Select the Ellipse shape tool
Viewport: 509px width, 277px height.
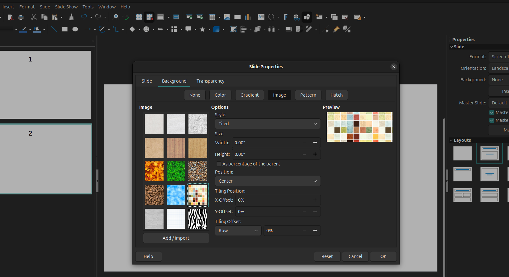tap(75, 29)
